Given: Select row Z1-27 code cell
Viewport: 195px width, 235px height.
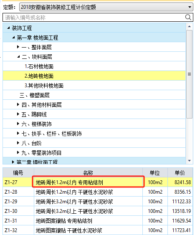Looking at the screenshot, I should [x=18, y=182].
